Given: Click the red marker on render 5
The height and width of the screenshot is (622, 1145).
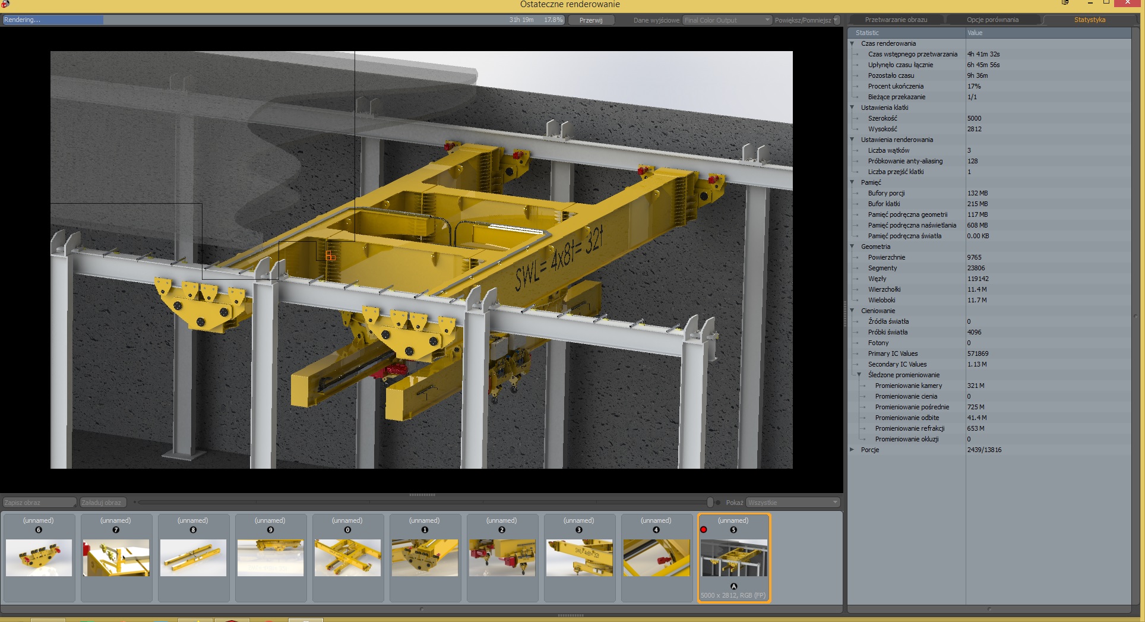Looking at the screenshot, I should [x=704, y=529].
